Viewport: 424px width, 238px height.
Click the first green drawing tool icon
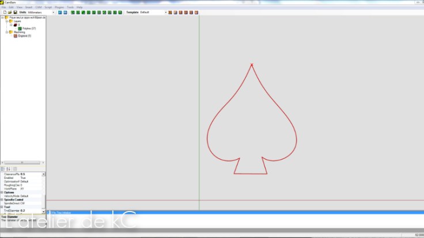tap(73, 12)
